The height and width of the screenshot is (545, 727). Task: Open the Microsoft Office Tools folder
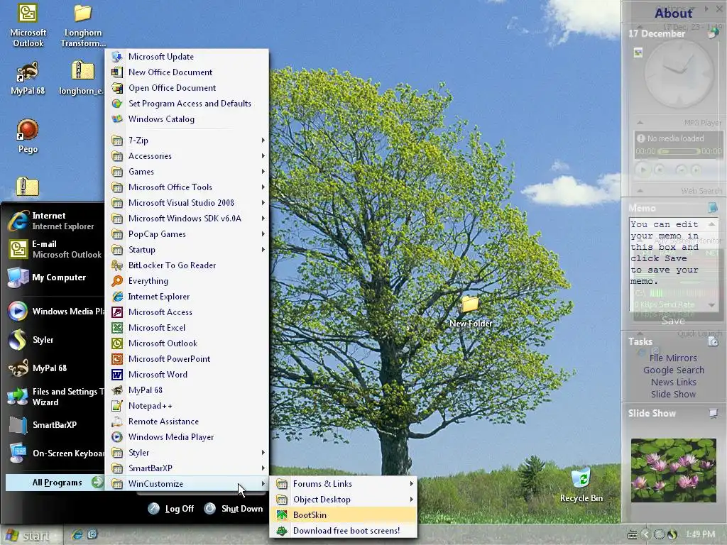click(x=187, y=187)
